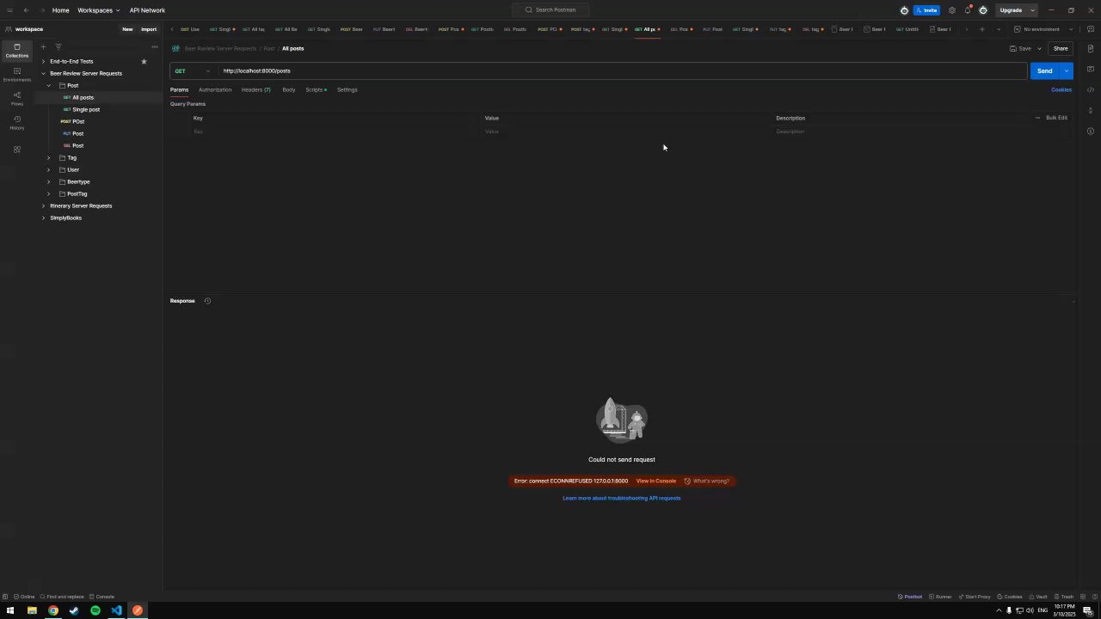Open the History sidebar panel
Screen dimensions: 1101x619
[x=17, y=123]
